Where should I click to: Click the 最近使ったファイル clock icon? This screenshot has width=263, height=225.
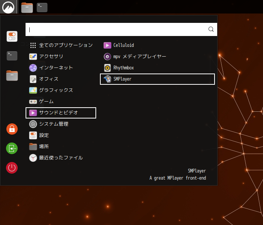click(33, 158)
